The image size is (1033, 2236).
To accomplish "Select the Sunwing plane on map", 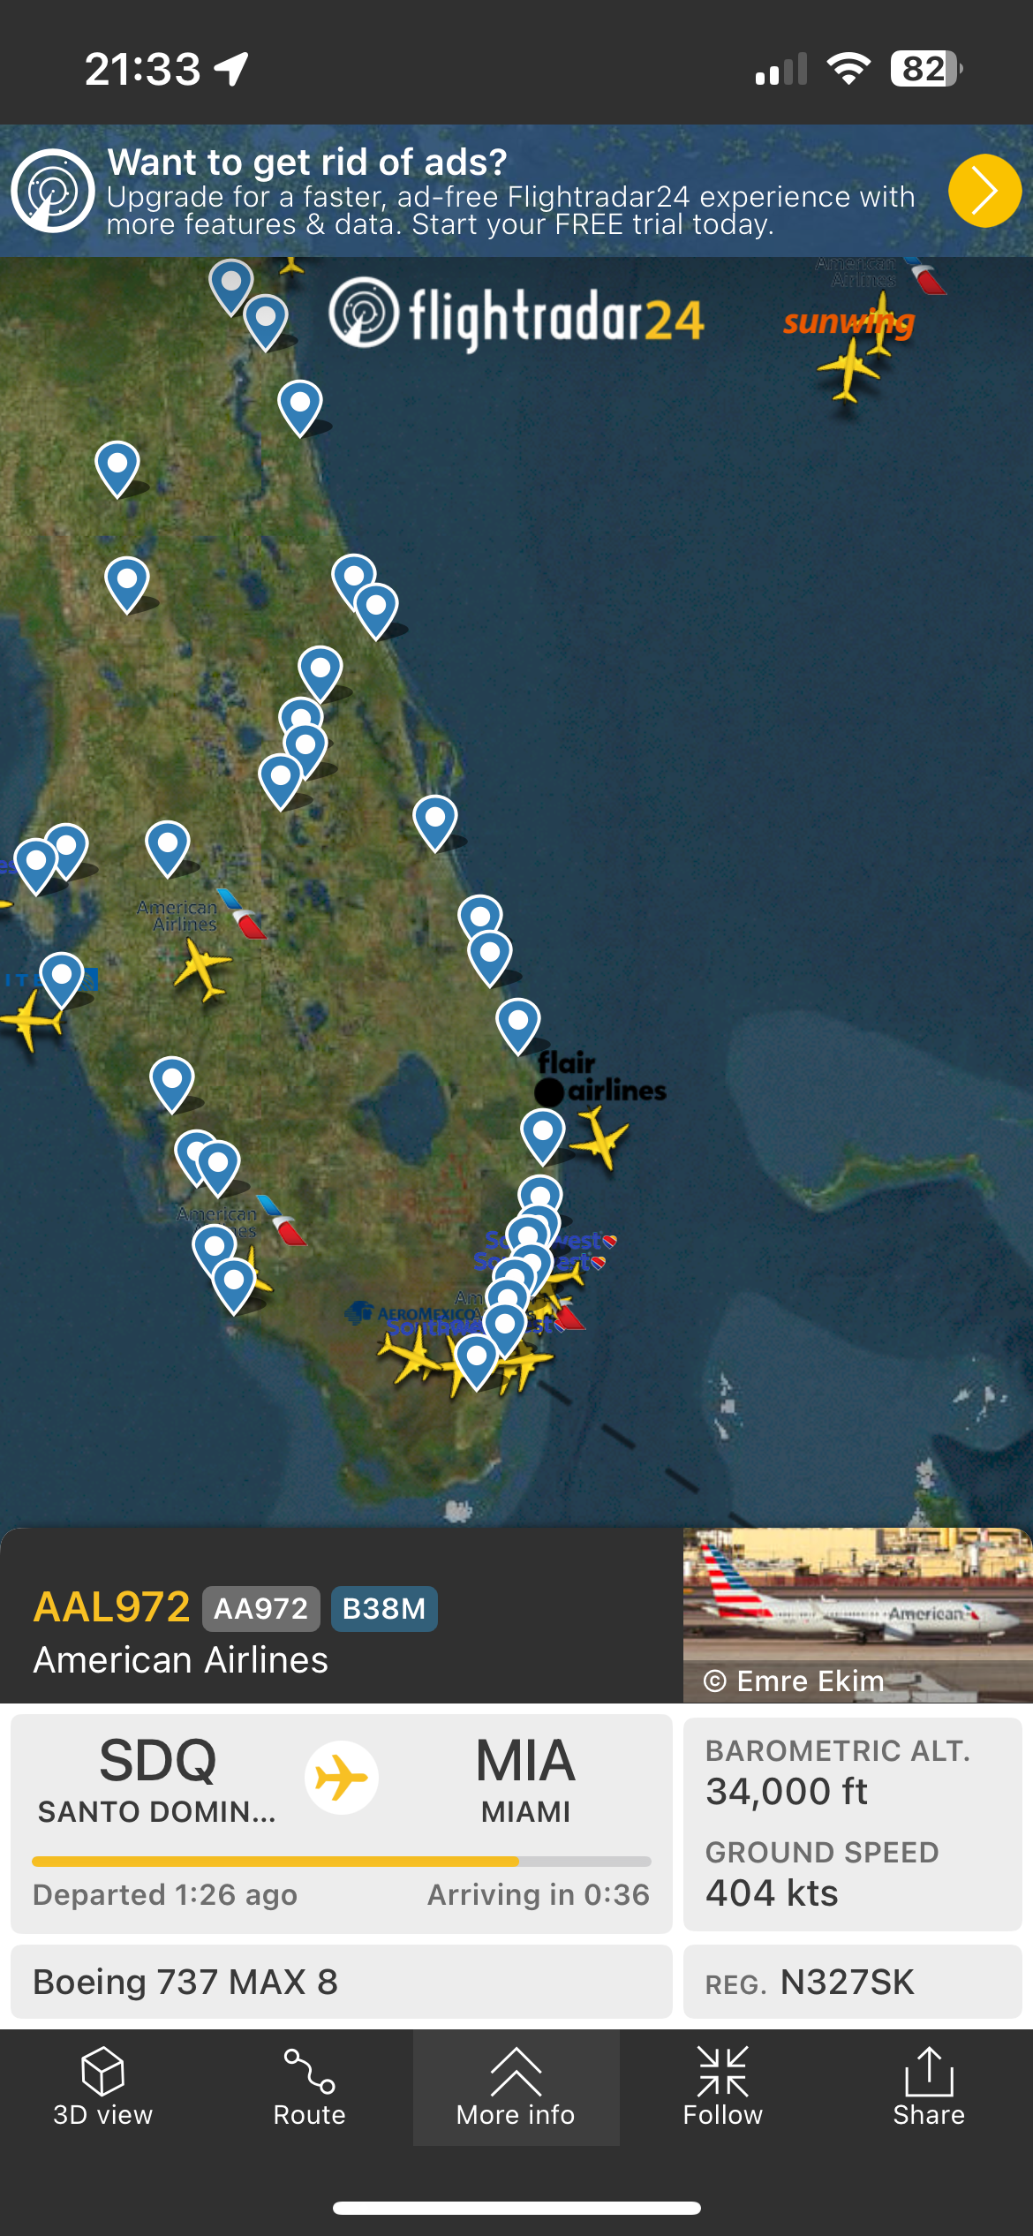I will [848, 368].
